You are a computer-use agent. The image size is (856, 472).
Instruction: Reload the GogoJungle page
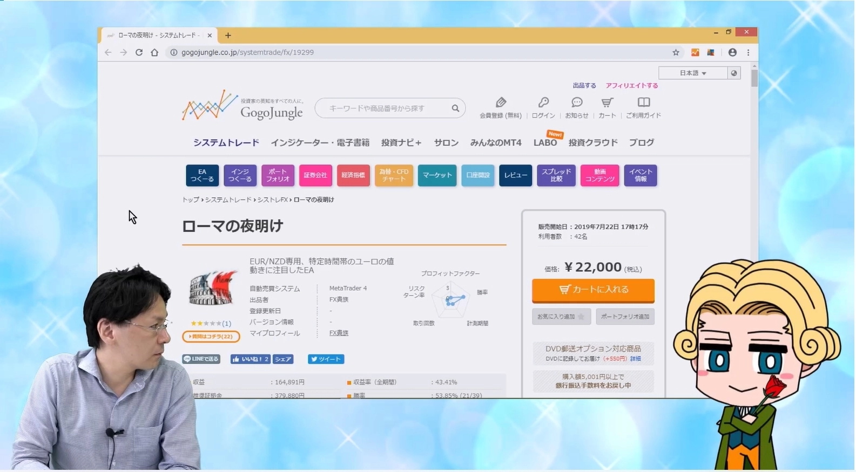point(139,52)
